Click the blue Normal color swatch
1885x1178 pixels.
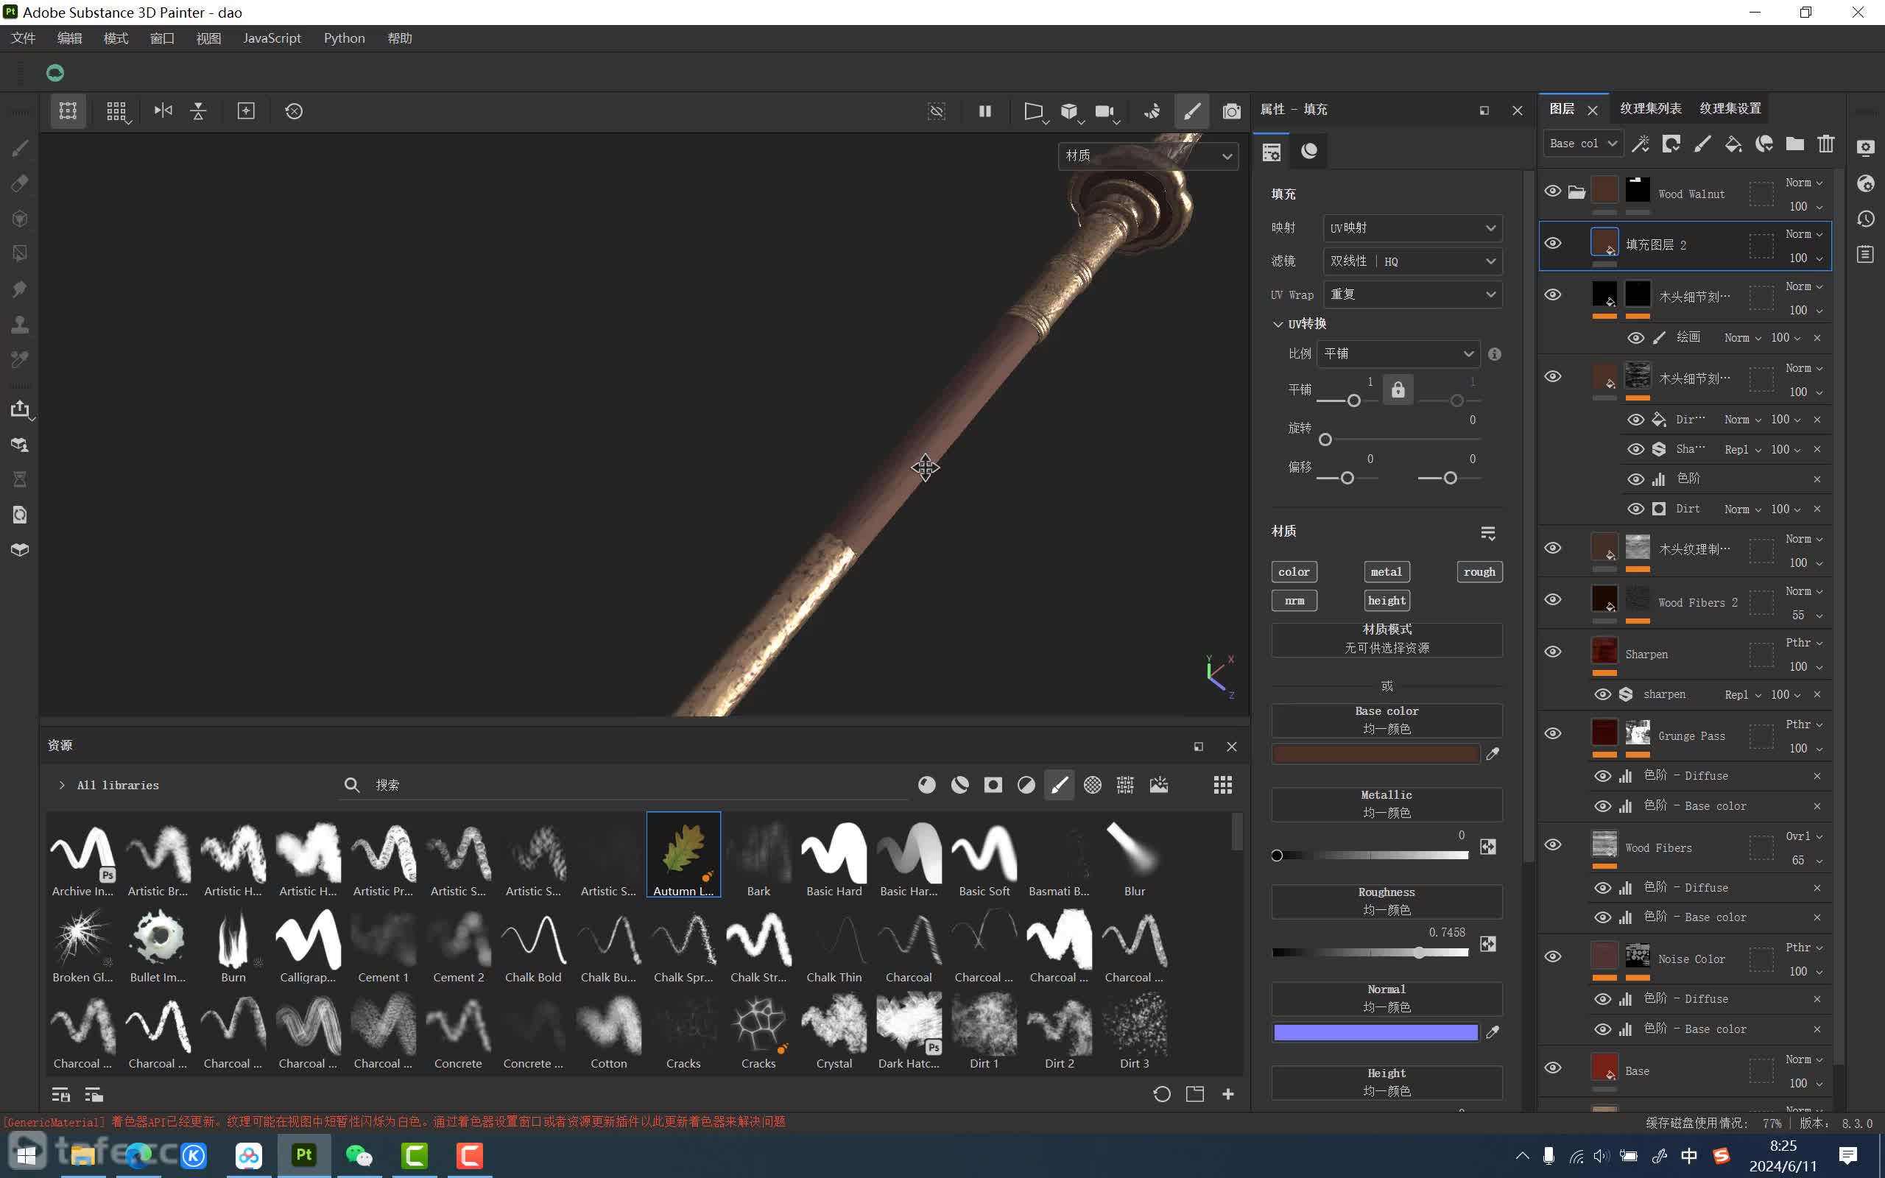coord(1375,1032)
